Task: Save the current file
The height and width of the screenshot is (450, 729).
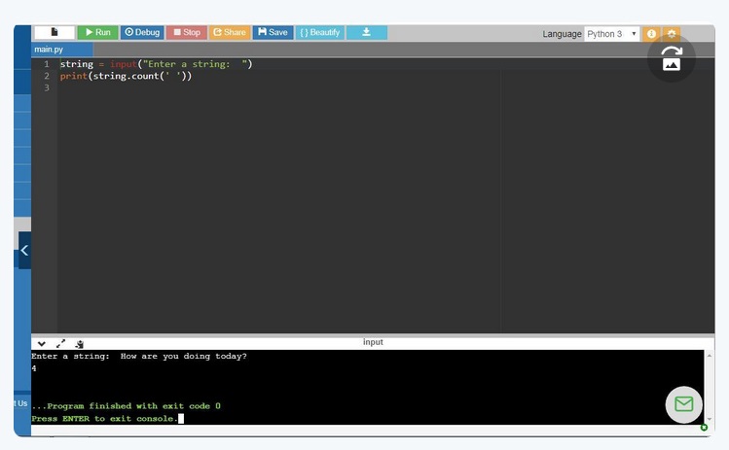Action: pyautogui.click(x=273, y=32)
